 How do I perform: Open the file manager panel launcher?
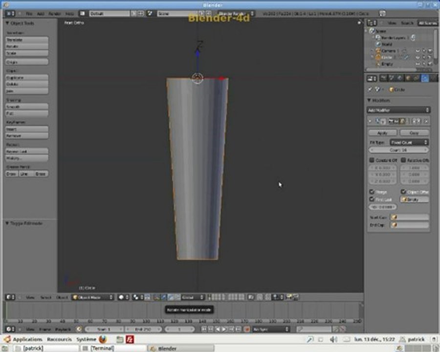click(120, 339)
